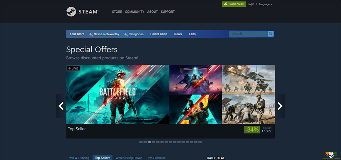Open the language dropdown

point(266,4)
